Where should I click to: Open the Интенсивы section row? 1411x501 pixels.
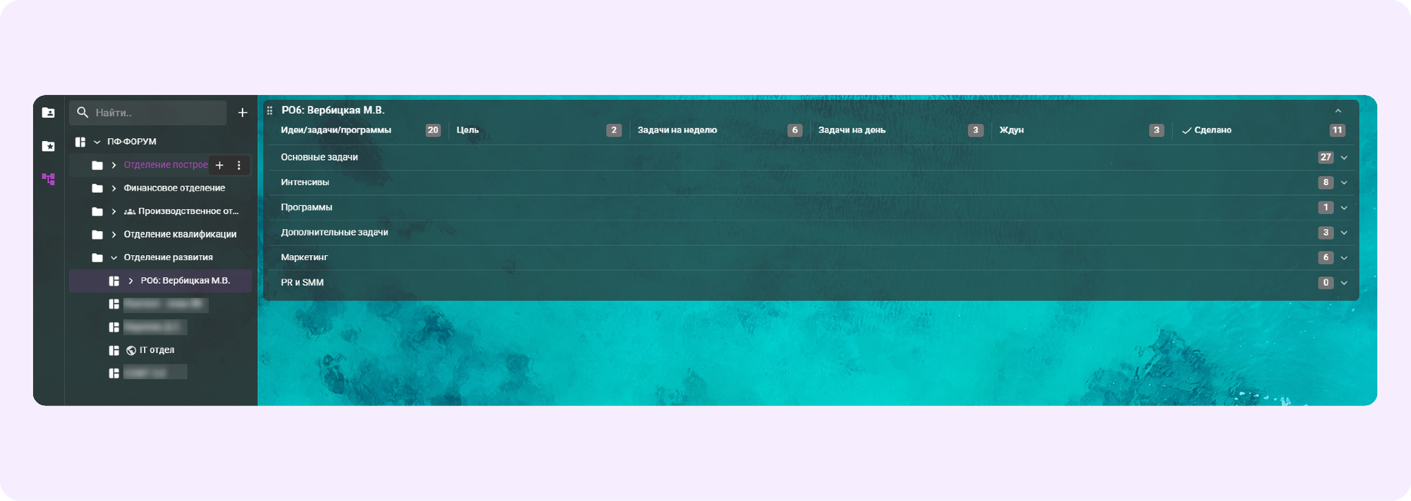pyautogui.click(x=305, y=183)
